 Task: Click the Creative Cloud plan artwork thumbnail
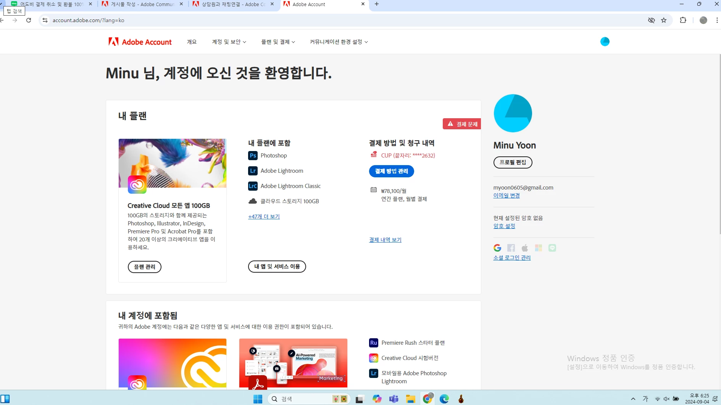[x=173, y=163]
